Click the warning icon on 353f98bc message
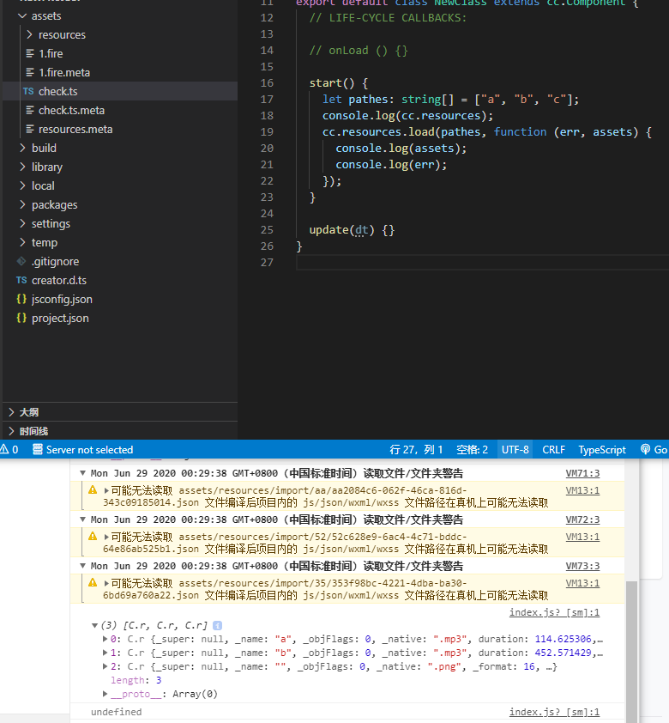The image size is (669, 723). (x=93, y=583)
